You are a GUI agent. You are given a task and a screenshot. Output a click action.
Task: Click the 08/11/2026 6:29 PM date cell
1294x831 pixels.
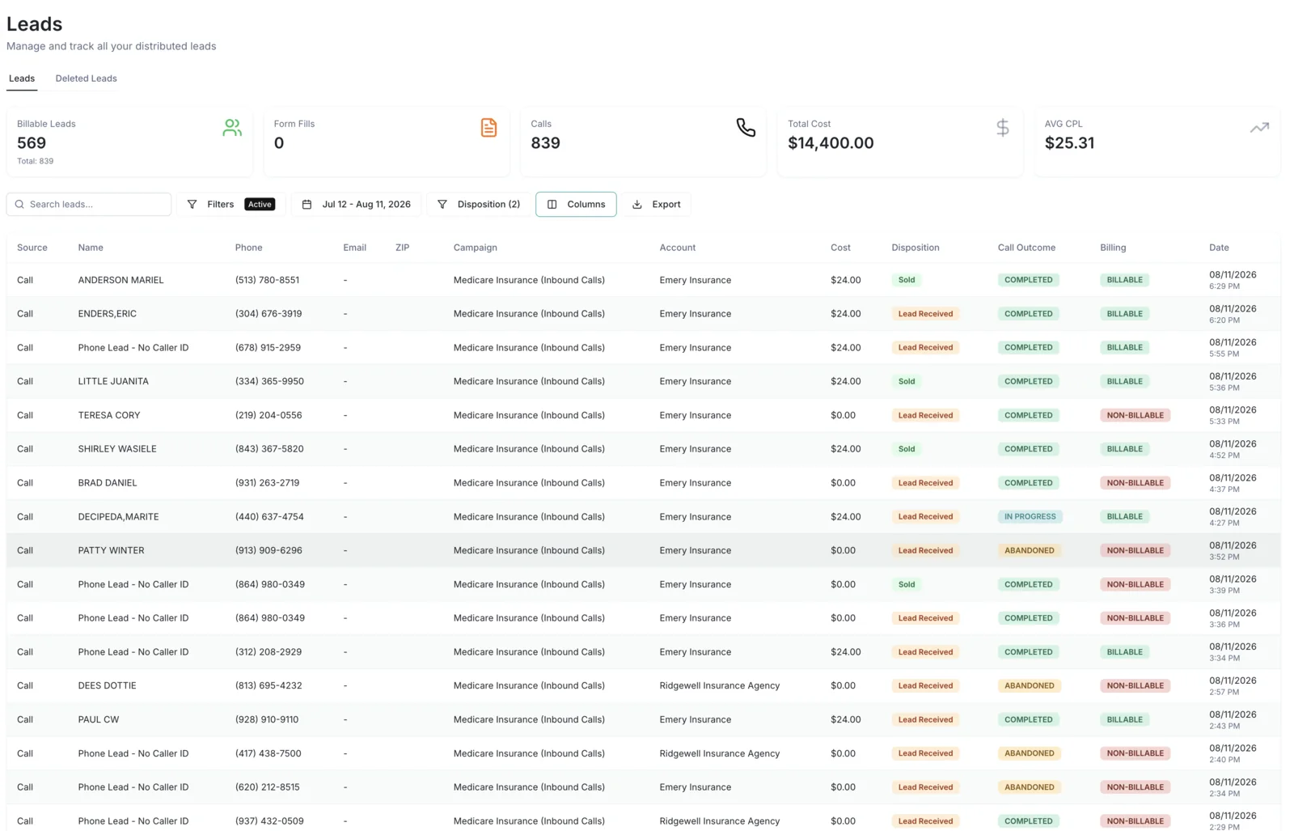click(x=1233, y=280)
